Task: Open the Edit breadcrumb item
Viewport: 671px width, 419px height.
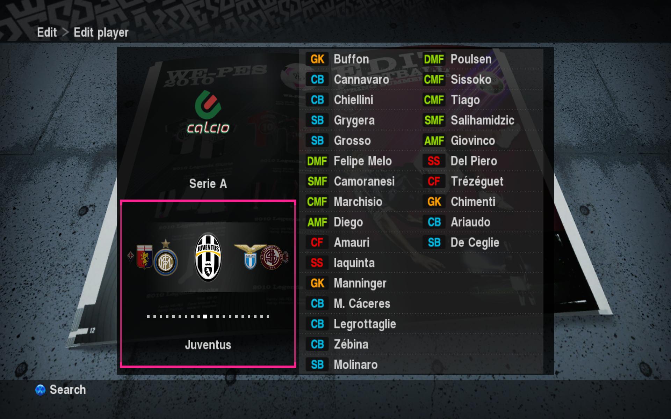Action: tap(47, 32)
